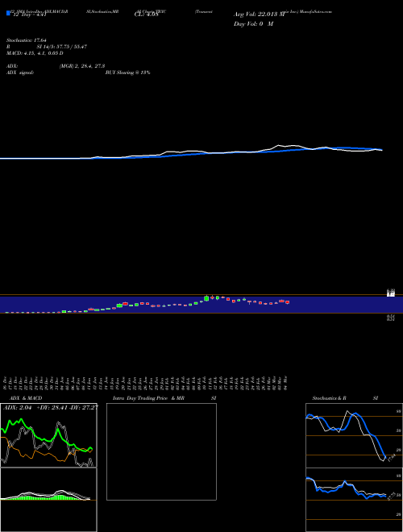Click the 'ADX & MACD' panel heading
Image resolution: width=403 pixels, height=532 pixels.
coord(26,398)
